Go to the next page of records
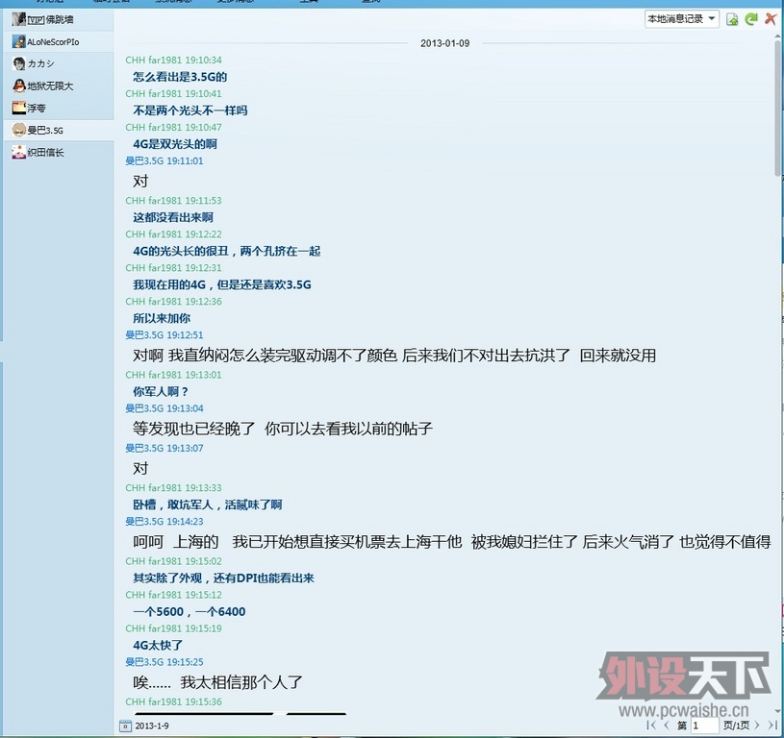784x738 pixels. 757,725
